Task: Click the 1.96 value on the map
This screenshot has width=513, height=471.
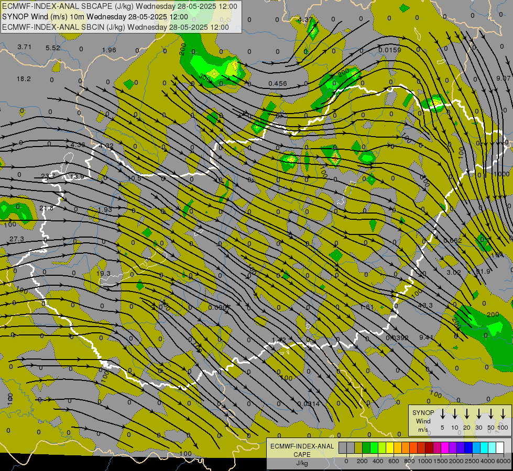Action: point(109,50)
